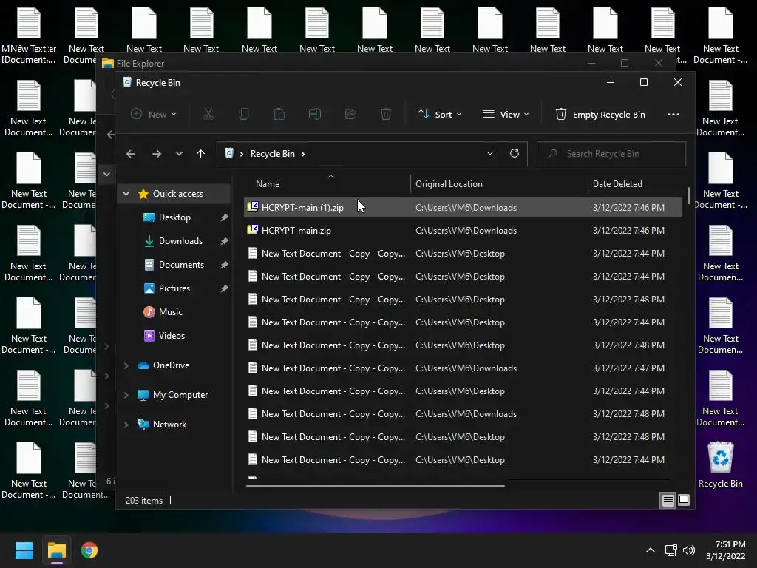Click the Cut scissors icon in toolbar

point(208,115)
